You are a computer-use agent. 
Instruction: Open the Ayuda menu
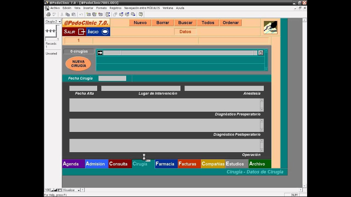pyautogui.click(x=180, y=8)
